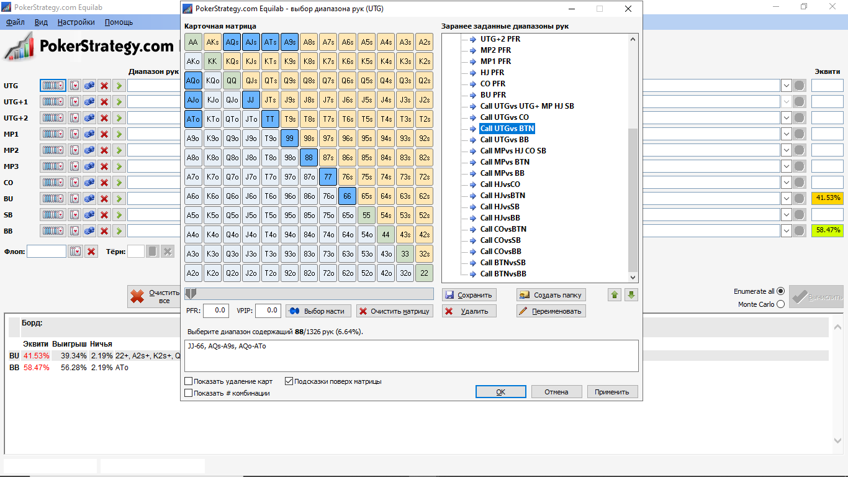This screenshot has width=848, height=477.
Task: Open the CO range dropdown arrow
Action: [786, 182]
